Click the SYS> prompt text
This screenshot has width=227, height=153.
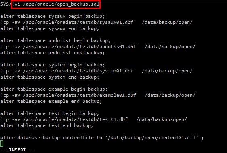point(6,4)
